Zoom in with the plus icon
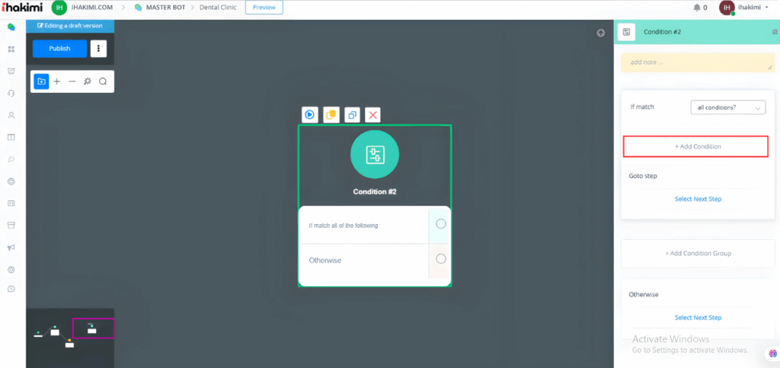 pos(56,82)
